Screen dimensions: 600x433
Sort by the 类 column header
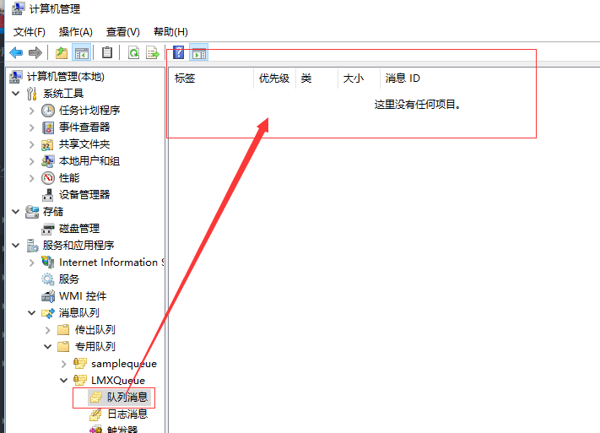point(316,78)
